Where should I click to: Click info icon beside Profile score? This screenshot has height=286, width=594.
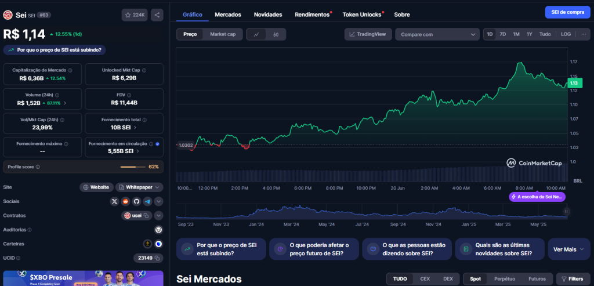coord(38,166)
